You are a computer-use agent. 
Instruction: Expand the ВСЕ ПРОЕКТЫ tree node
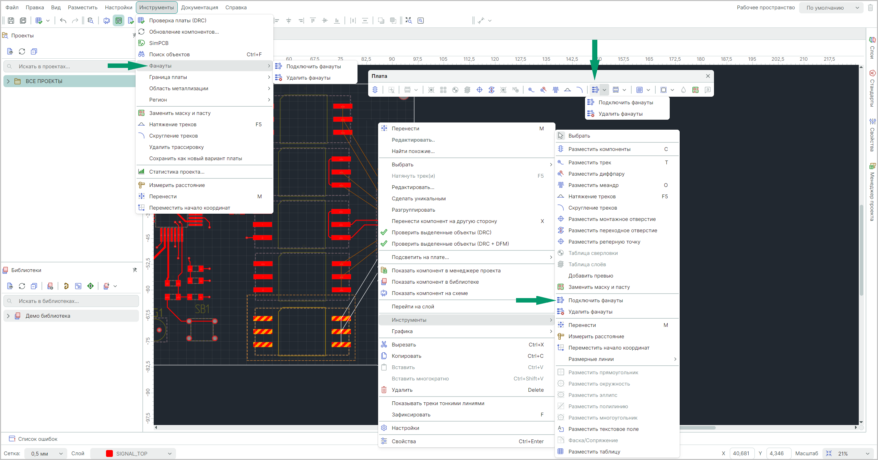[8, 81]
